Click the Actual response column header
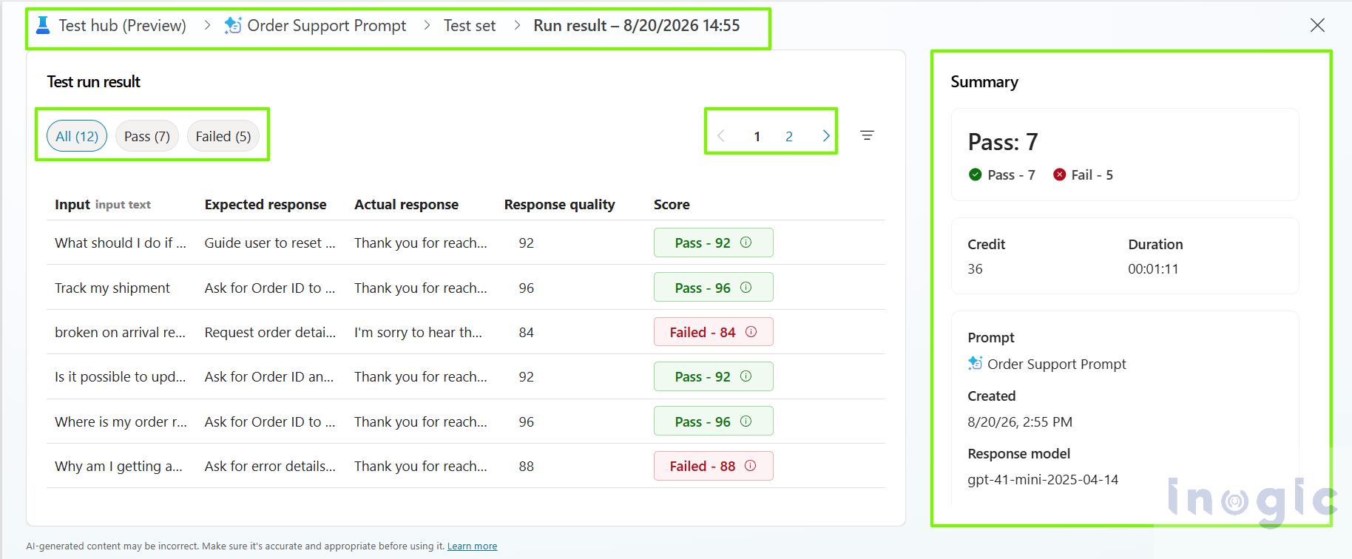The height and width of the screenshot is (559, 1352). (406, 205)
